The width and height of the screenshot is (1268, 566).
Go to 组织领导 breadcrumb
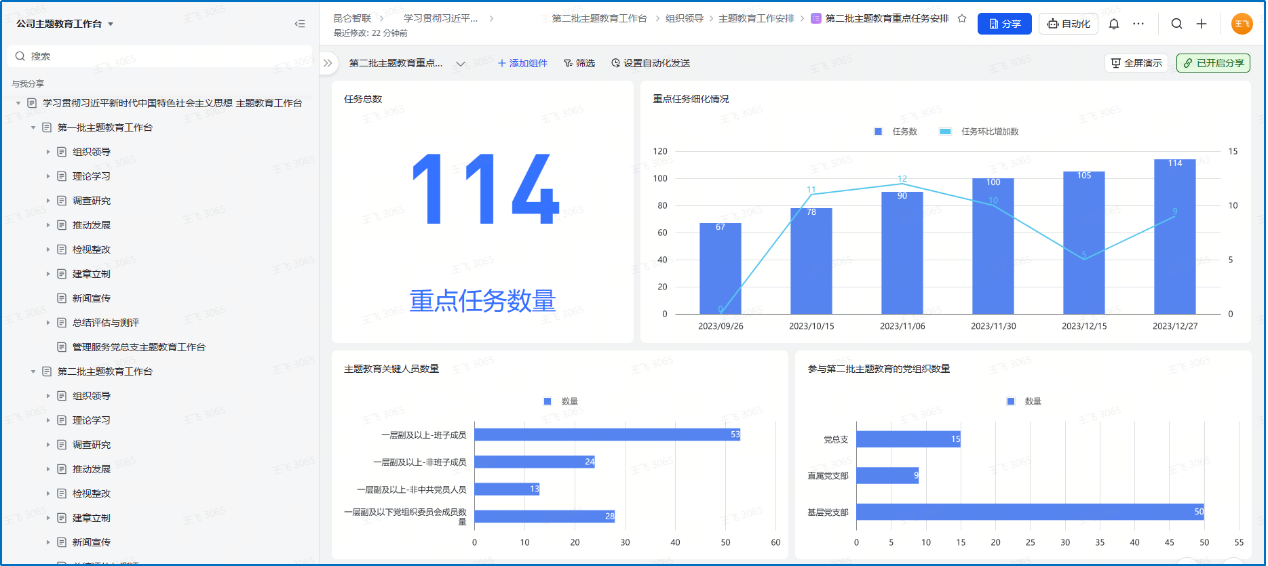point(684,18)
